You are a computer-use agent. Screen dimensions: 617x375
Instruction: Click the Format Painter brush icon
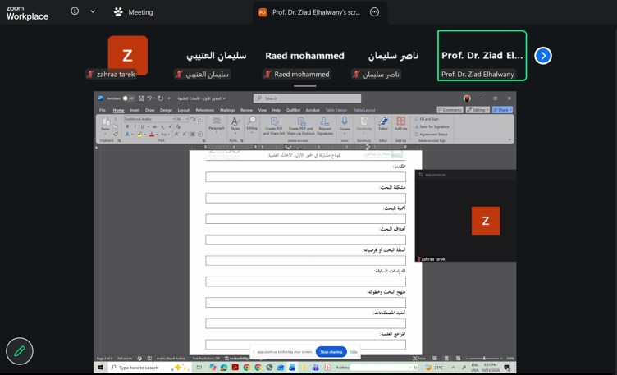(116, 135)
